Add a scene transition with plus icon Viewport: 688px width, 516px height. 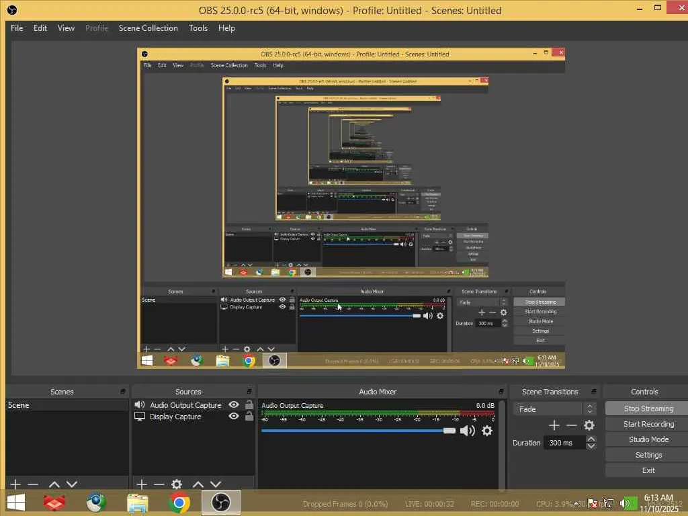554,425
